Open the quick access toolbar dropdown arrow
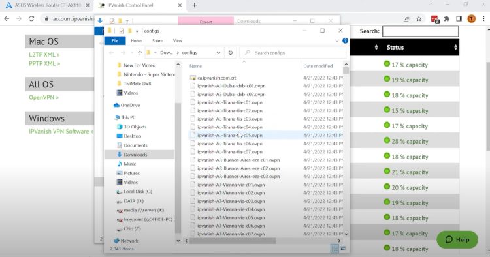Screen dimensions: 490x257 137,31
